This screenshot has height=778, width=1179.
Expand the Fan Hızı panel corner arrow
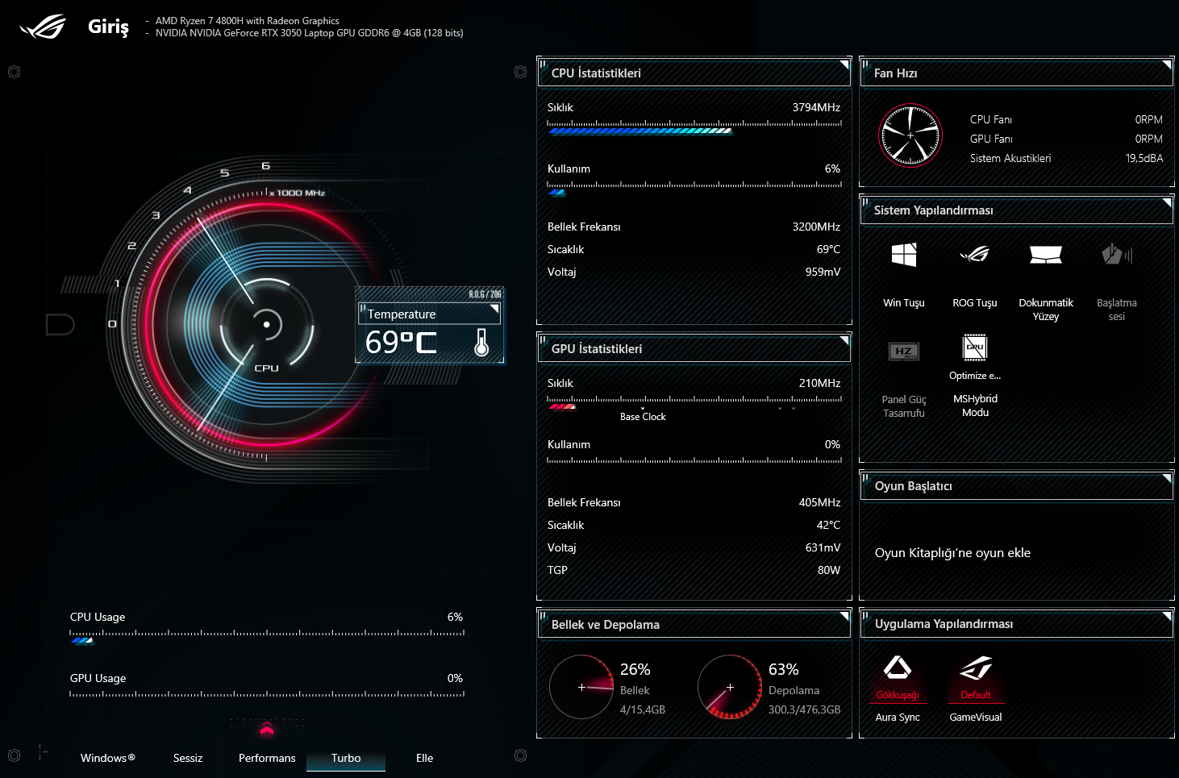(x=1167, y=64)
